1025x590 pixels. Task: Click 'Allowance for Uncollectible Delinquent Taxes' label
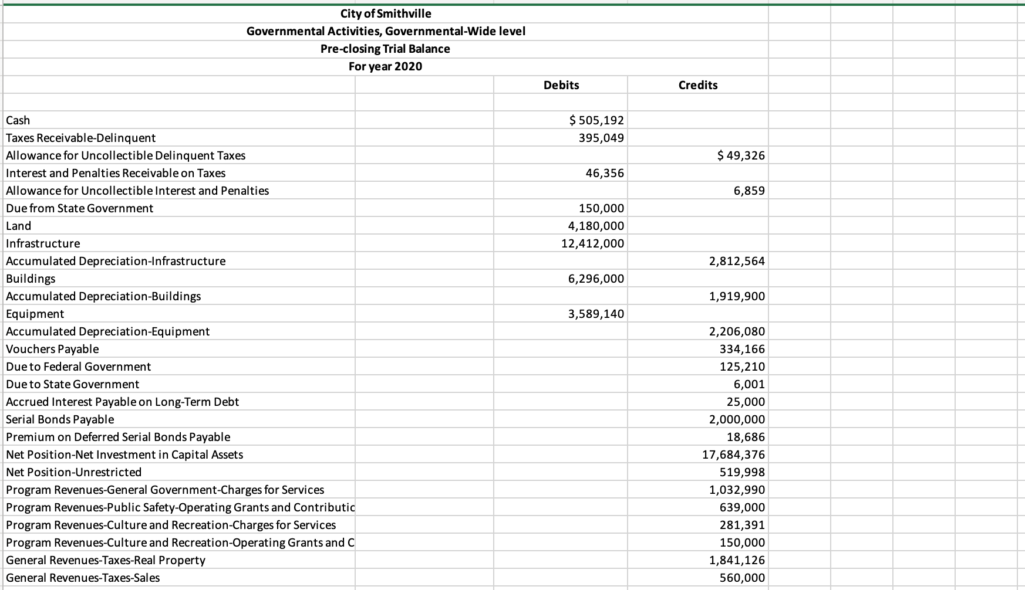coord(126,155)
